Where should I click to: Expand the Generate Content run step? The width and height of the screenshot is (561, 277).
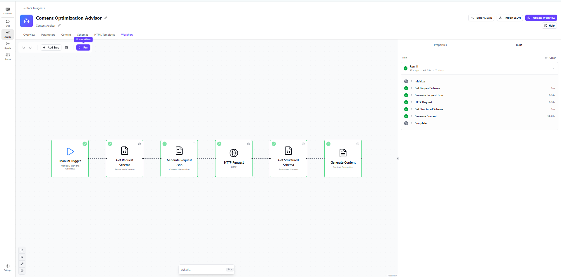coord(412,116)
